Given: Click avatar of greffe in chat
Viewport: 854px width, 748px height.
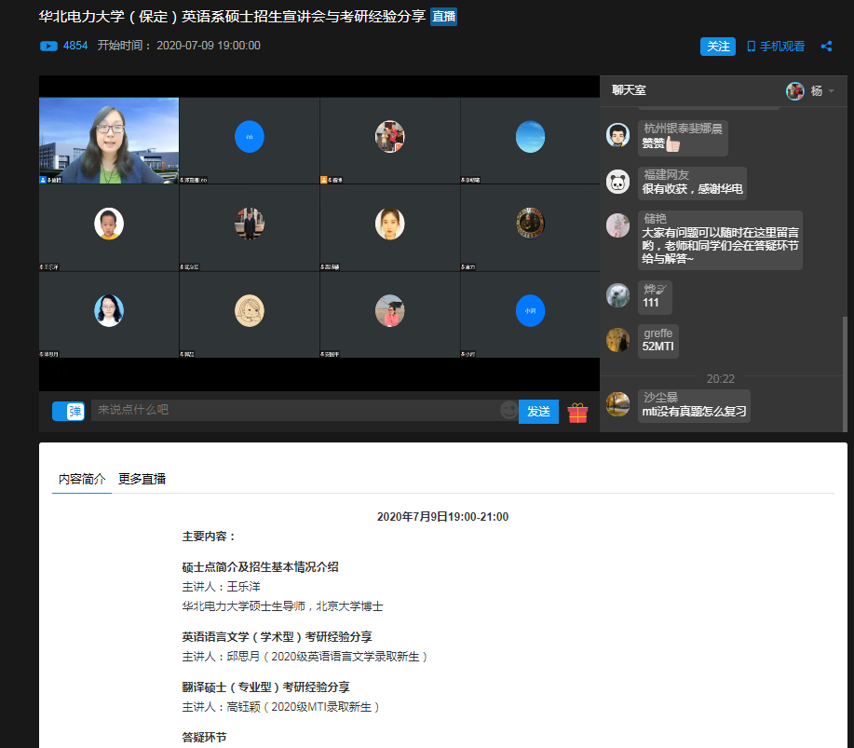Looking at the screenshot, I should tap(617, 339).
